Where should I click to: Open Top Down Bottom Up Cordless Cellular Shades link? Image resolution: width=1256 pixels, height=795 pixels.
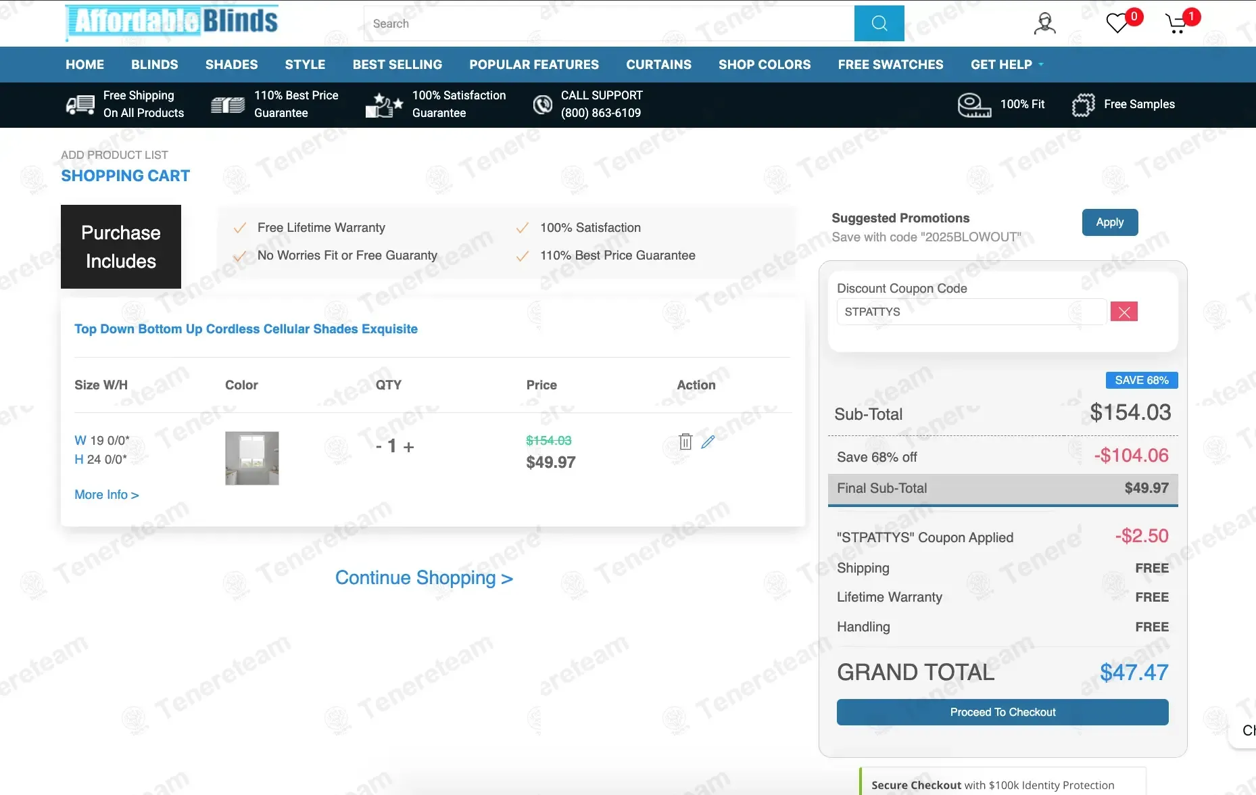(246, 329)
